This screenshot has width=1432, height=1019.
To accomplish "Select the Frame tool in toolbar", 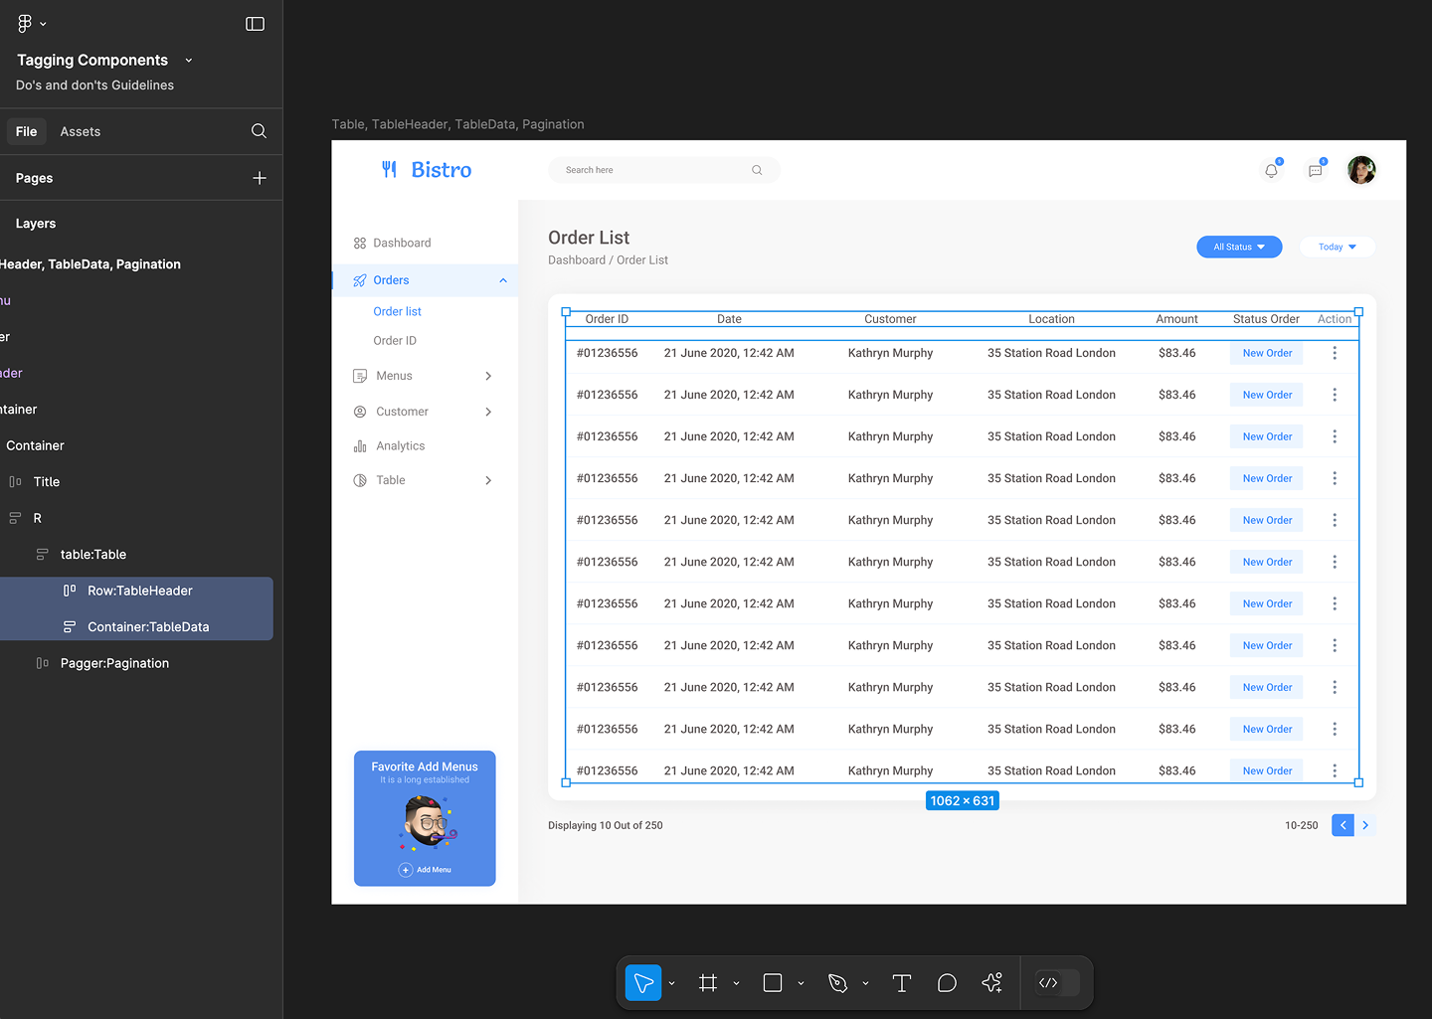I will [x=708, y=983].
